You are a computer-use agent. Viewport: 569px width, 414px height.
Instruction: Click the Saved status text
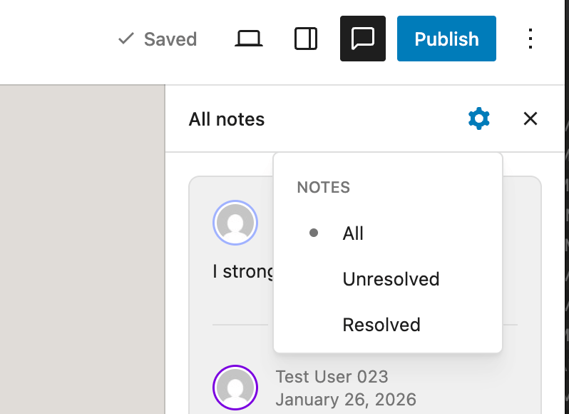click(x=170, y=39)
